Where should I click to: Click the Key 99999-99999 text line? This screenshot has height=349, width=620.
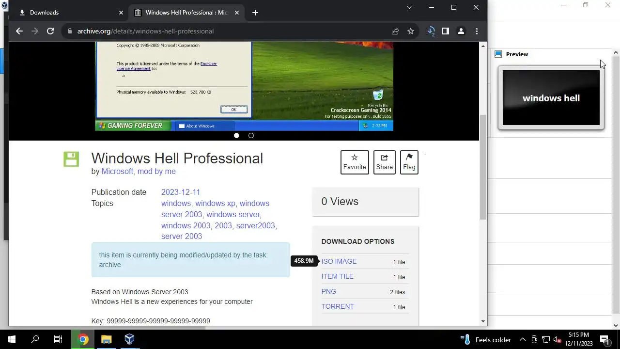coord(151,321)
